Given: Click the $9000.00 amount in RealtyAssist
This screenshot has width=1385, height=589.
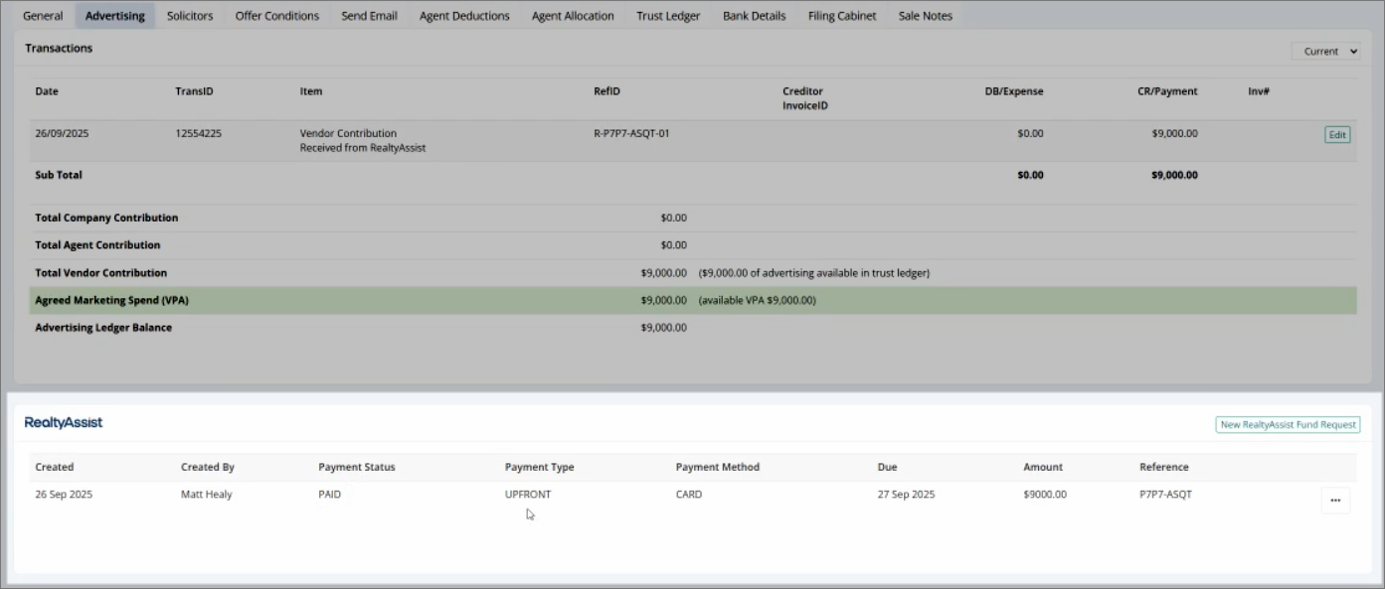Looking at the screenshot, I should [x=1045, y=494].
